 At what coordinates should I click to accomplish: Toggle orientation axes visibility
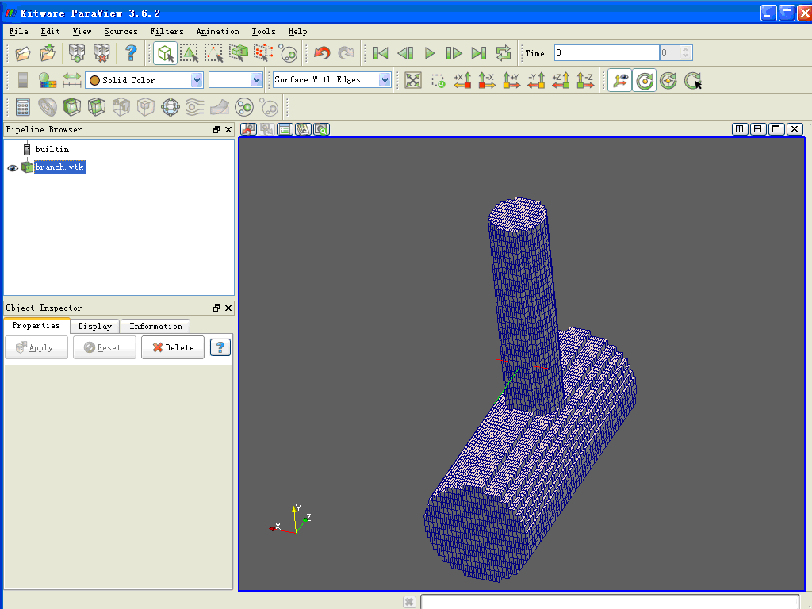click(x=619, y=80)
